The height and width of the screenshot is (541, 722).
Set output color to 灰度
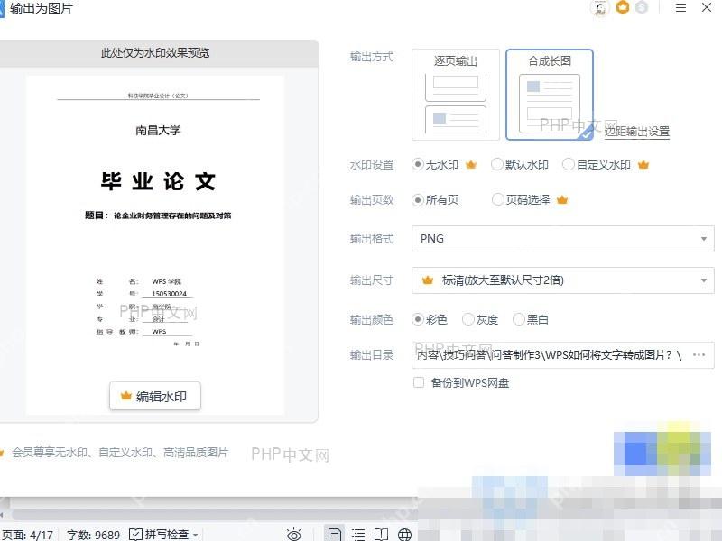tap(480, 319)
